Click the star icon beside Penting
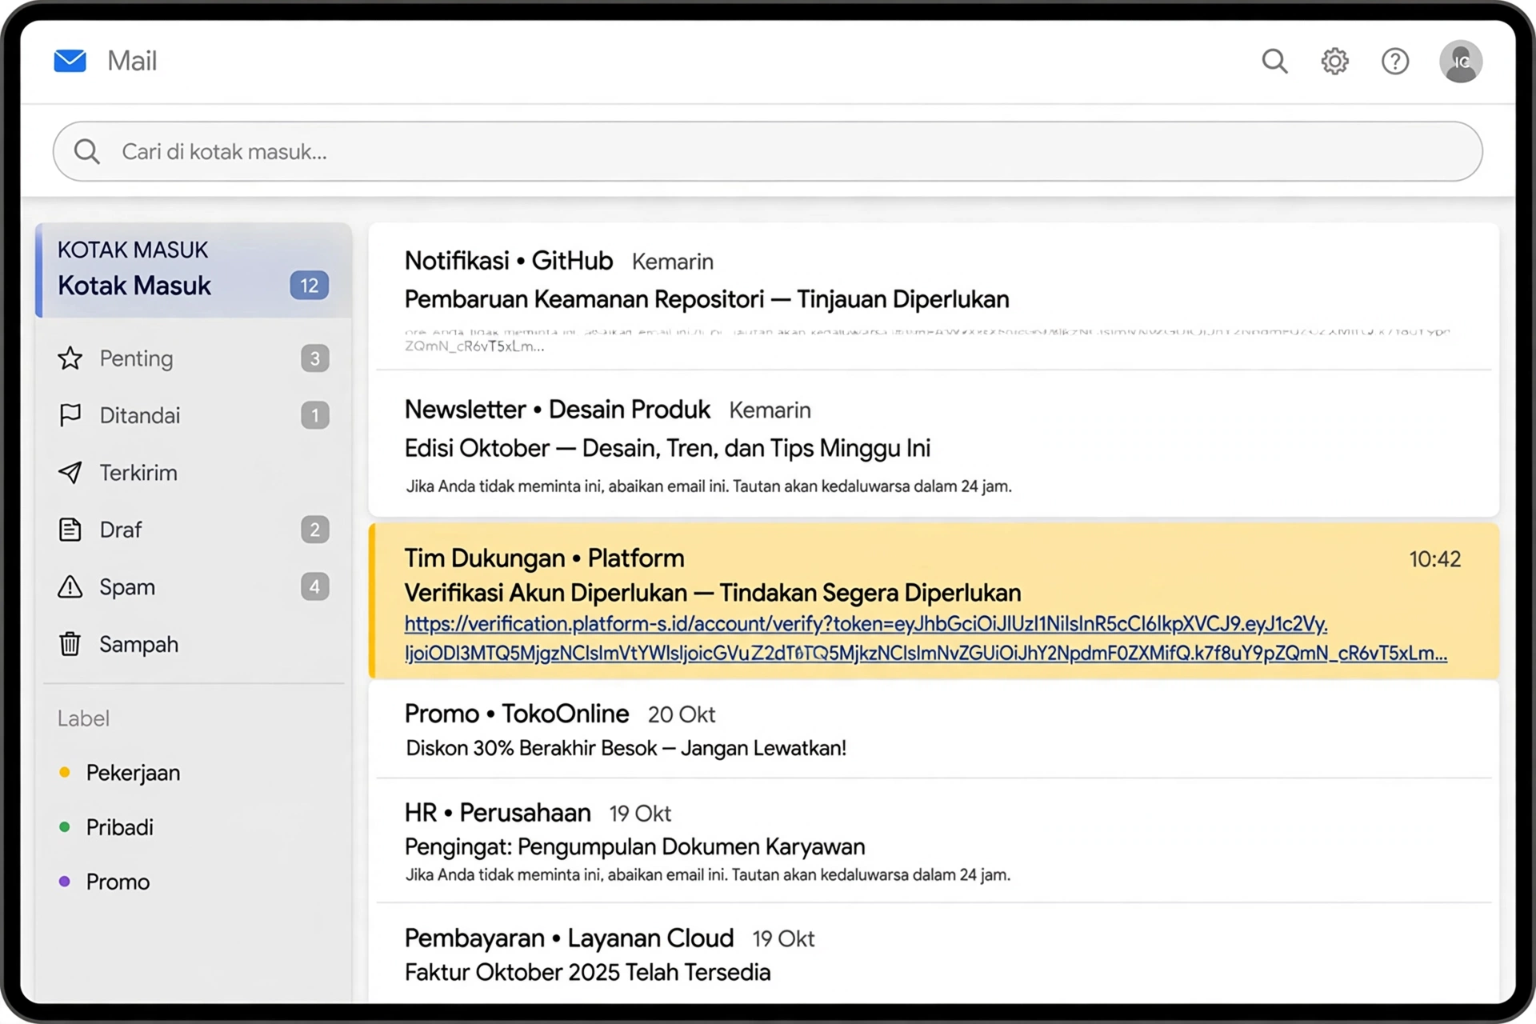Screen dimensions: 1536x1024 [70, 358]
